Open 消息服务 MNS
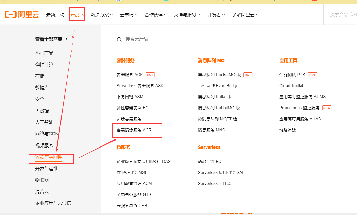Viewport: 357px width, 215px height. [x=211, y=130]
